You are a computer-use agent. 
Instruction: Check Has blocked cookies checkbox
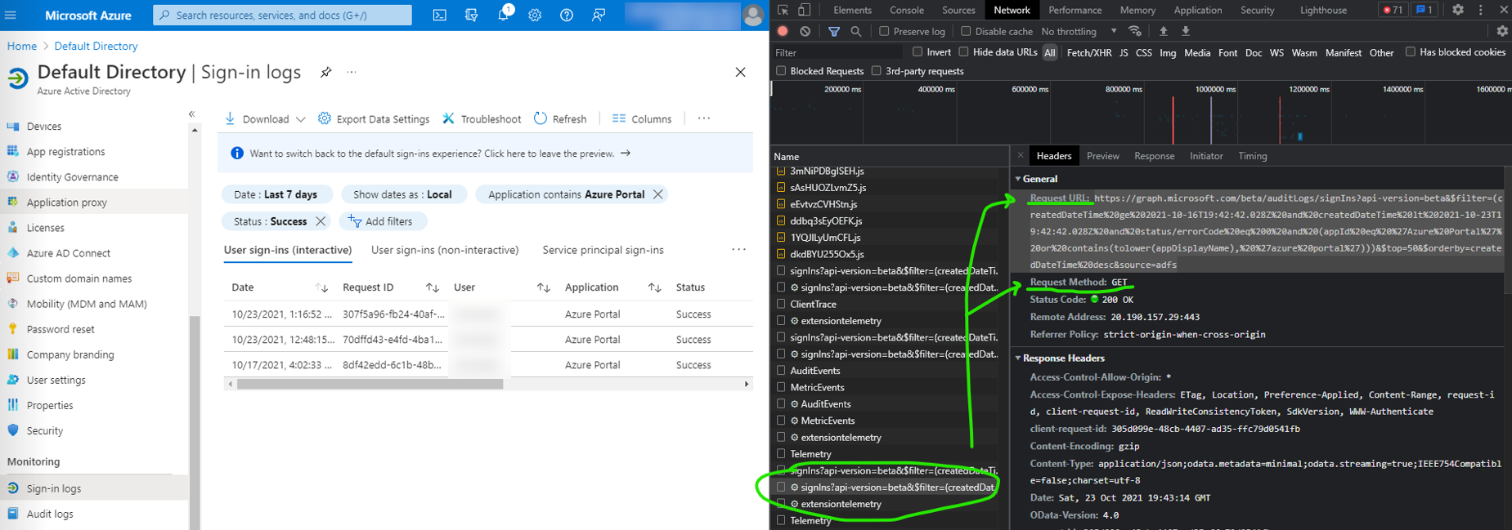1410,51
